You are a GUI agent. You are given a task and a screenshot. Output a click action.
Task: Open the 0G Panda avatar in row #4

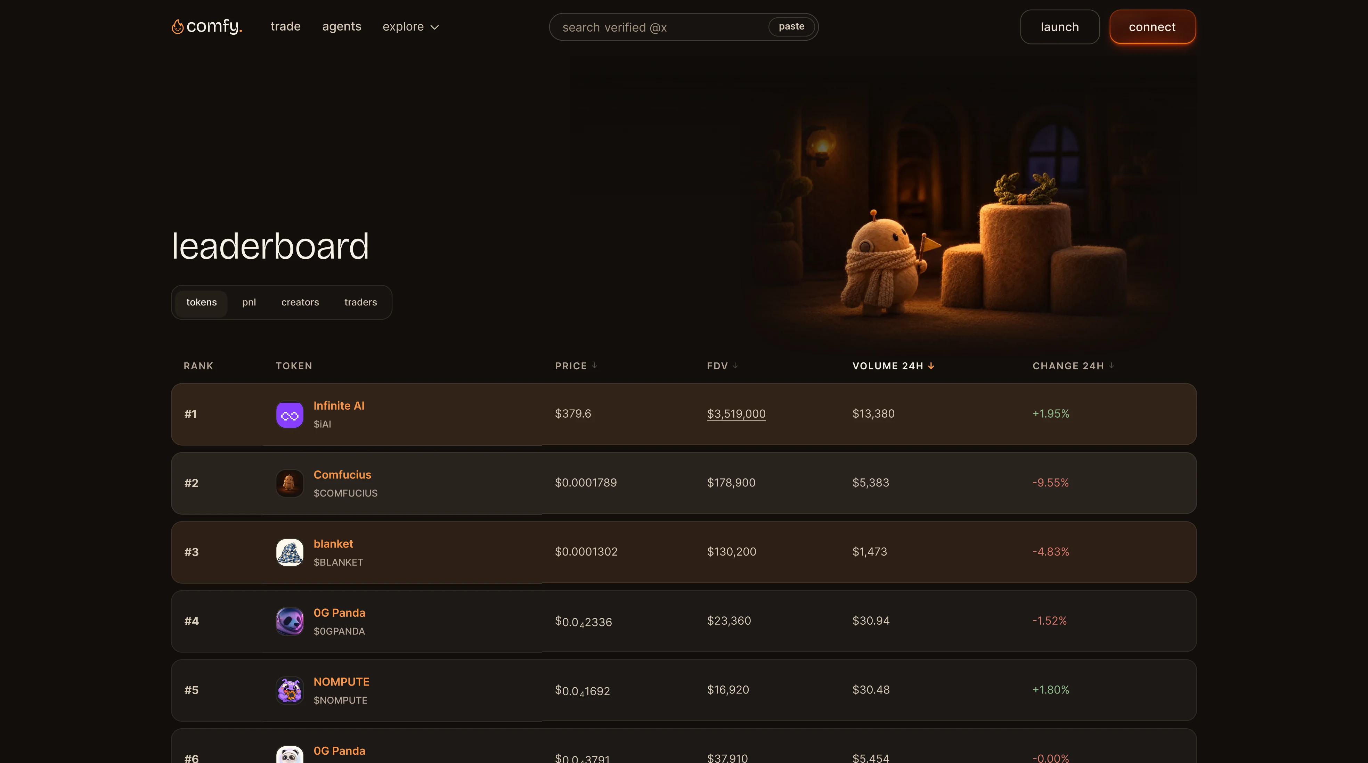click(x=290, y=621)
